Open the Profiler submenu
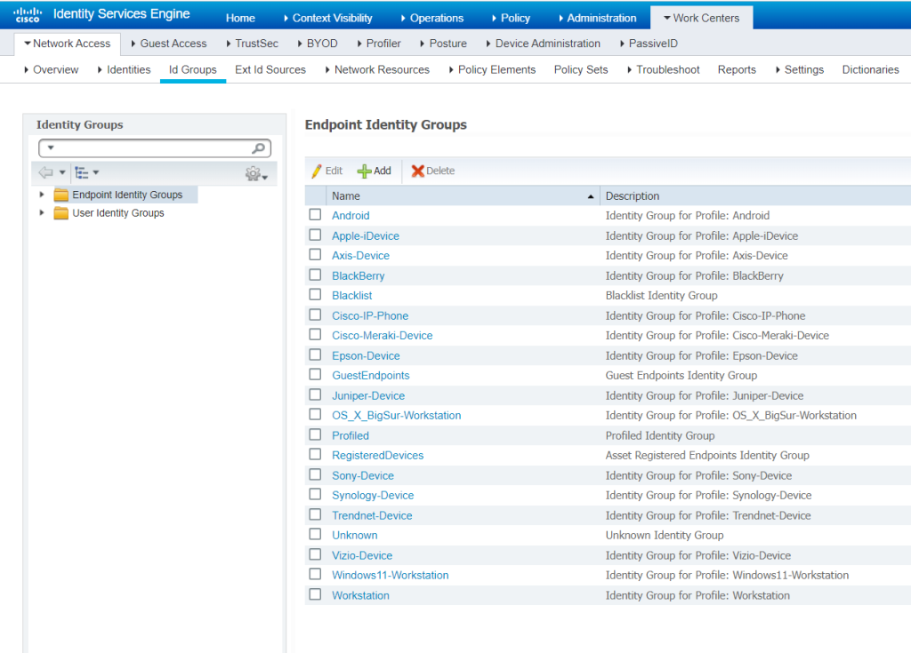The image size is (911, 653). point(379,44)
